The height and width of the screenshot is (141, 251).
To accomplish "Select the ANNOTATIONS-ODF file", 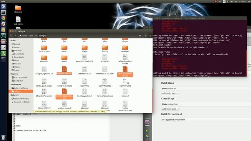I will [85, 58].
